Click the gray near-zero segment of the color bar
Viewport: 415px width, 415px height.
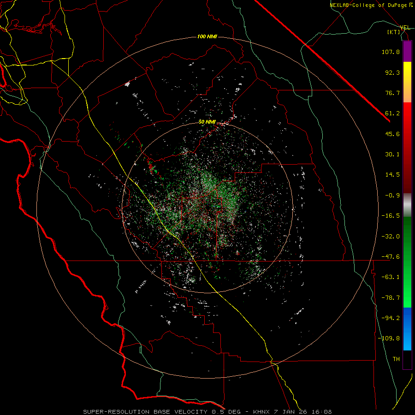407,205
